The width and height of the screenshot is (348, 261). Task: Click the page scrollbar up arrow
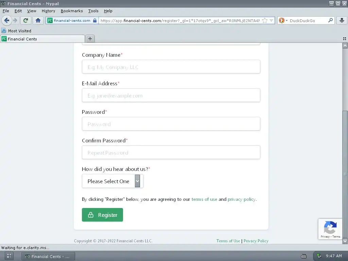click(x=345, y=46)
